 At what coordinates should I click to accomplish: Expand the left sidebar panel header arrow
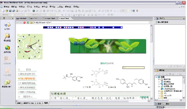point(13,18)
